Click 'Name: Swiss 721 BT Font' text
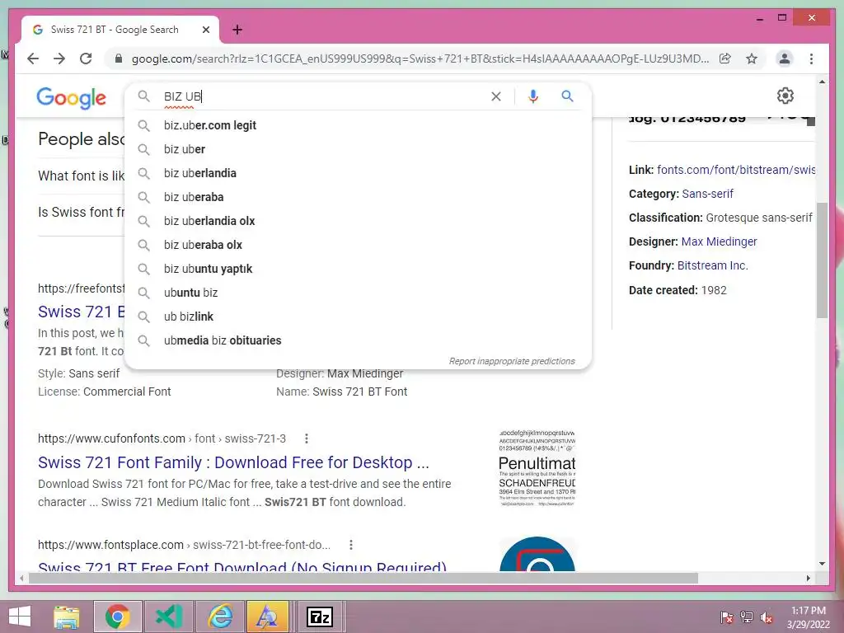844x633 pixels. [342, 392]
